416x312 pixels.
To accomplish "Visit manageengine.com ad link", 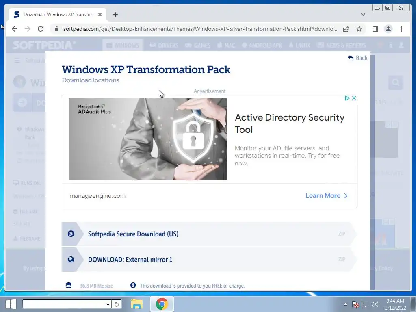I will [x=97, y=196].
